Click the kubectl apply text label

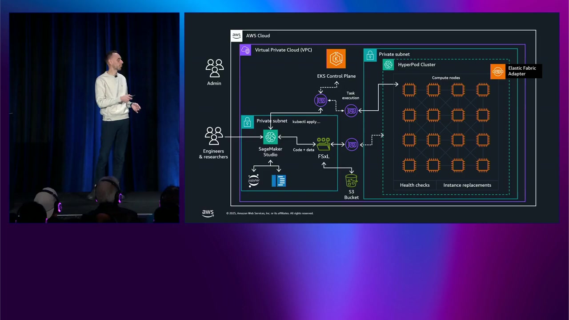click(306, 122)
